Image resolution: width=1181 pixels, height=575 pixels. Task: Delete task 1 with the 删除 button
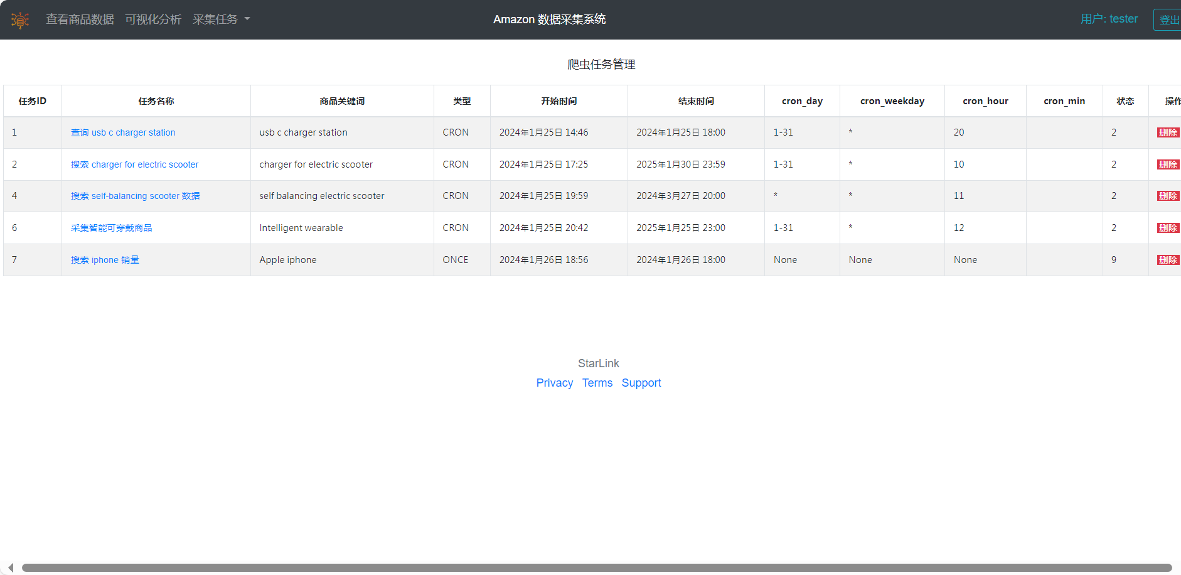1168,132
